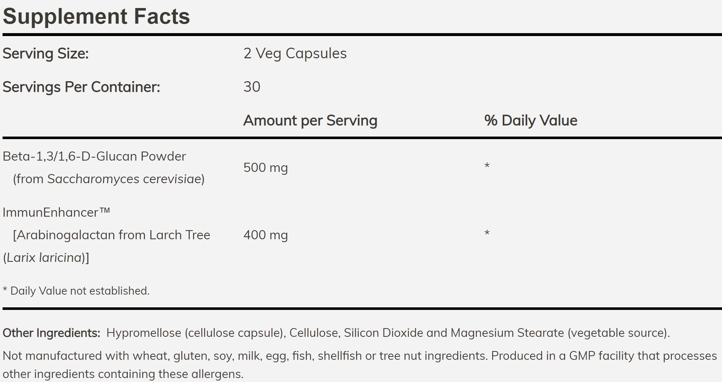Click the servings count 30
This screenshot has width=722, height=382.
pos(252,87)
